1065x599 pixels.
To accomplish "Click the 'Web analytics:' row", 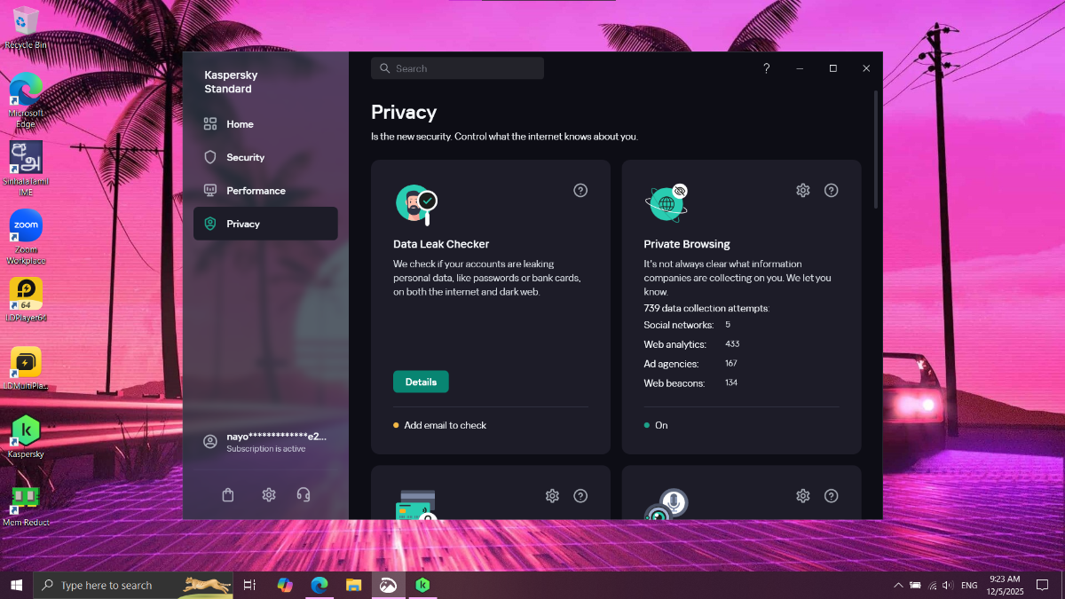I will (691, 344).
